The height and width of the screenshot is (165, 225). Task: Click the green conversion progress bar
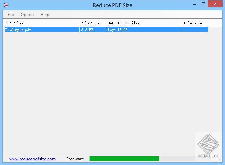150,159
